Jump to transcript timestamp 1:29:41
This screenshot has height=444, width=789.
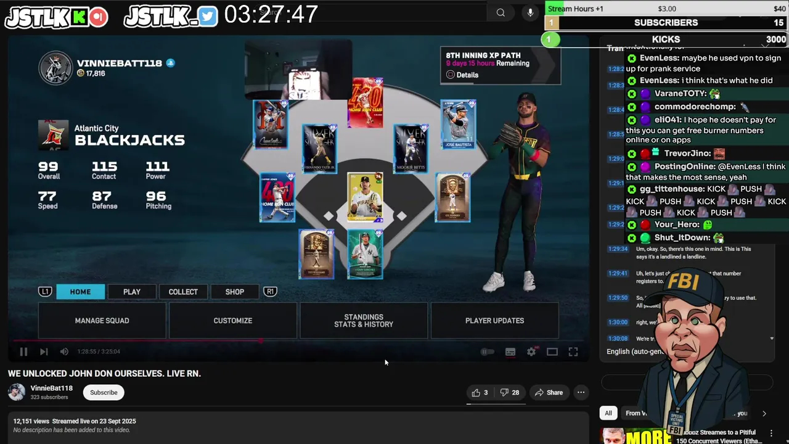[618, 273]
